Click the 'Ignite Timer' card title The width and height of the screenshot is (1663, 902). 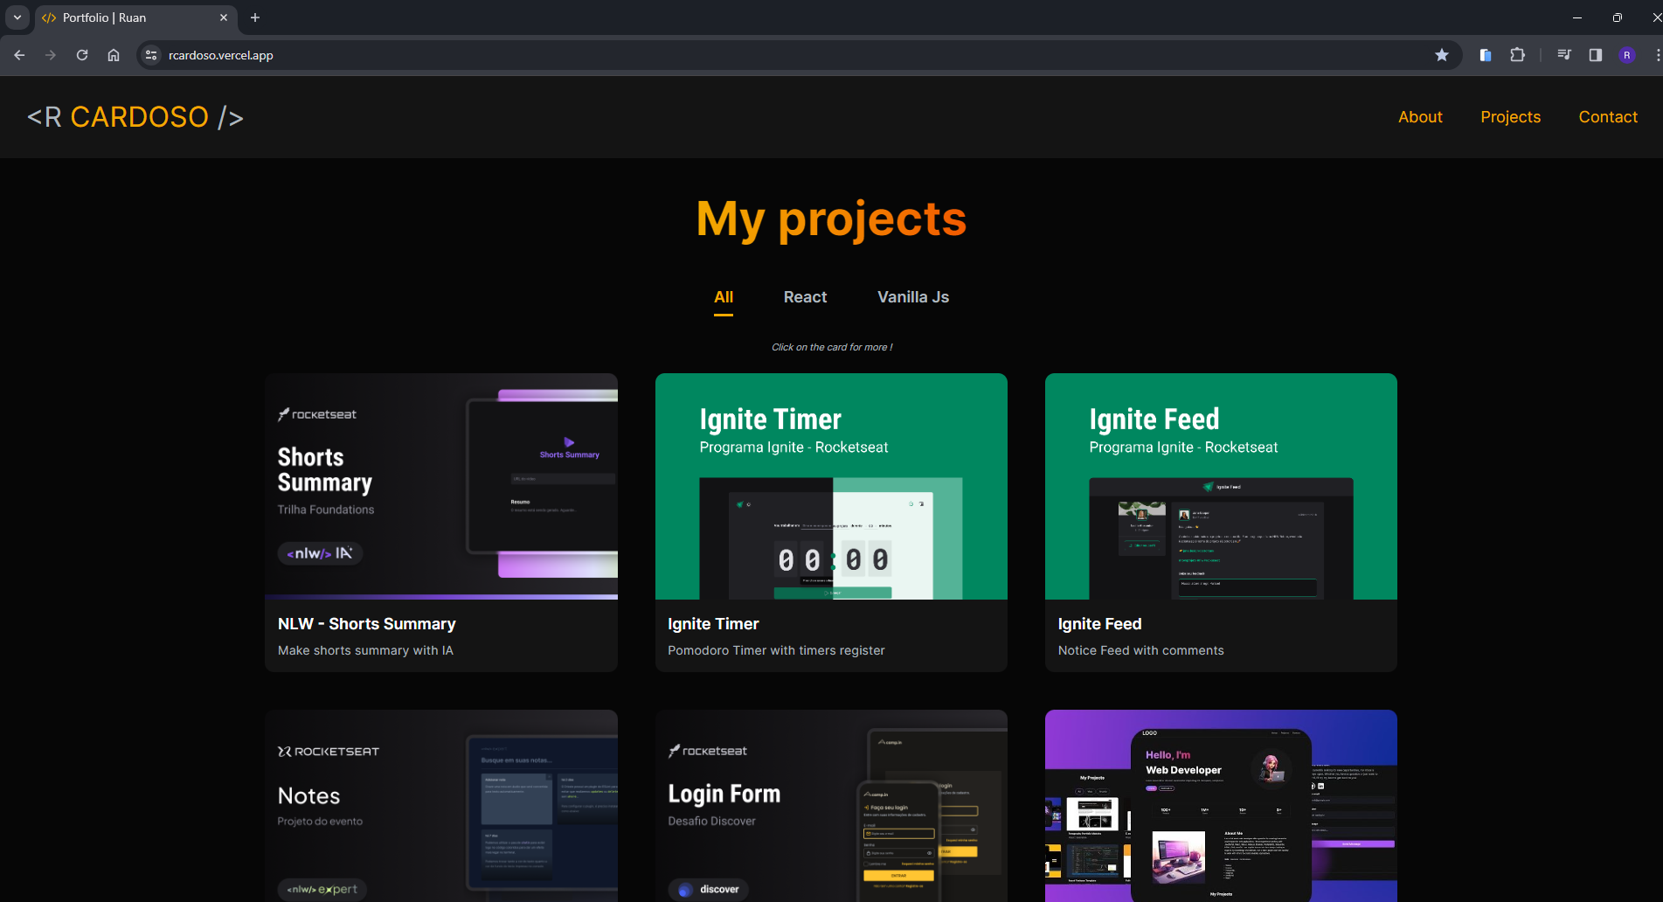pyautogui.click(x=713, y=624)
